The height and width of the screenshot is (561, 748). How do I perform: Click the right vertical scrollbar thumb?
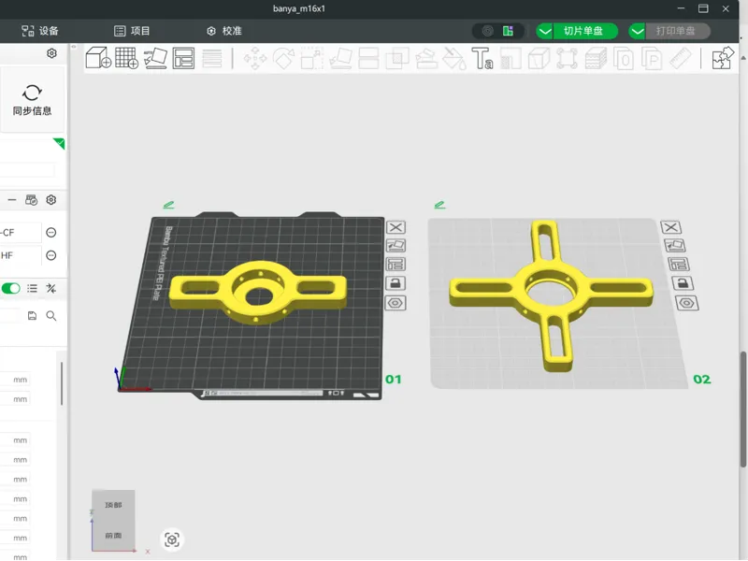[x=742, y=410]
